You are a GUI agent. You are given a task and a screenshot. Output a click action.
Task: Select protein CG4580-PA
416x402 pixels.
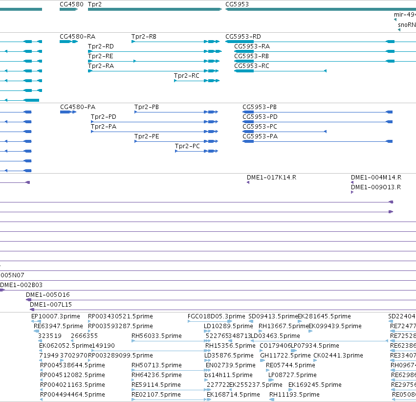(x=78, y=107)
